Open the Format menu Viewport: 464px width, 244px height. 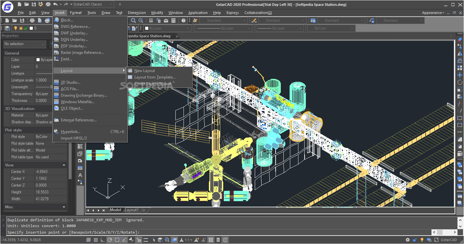[x=76, y=13]
